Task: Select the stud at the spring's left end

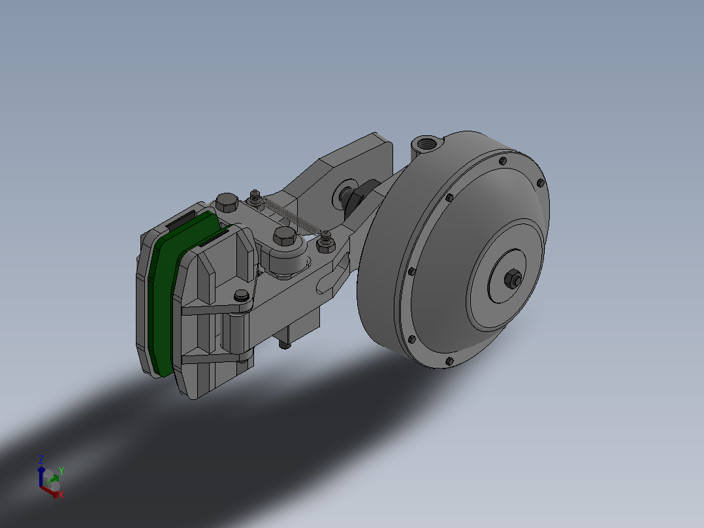Action: [255, 199]
